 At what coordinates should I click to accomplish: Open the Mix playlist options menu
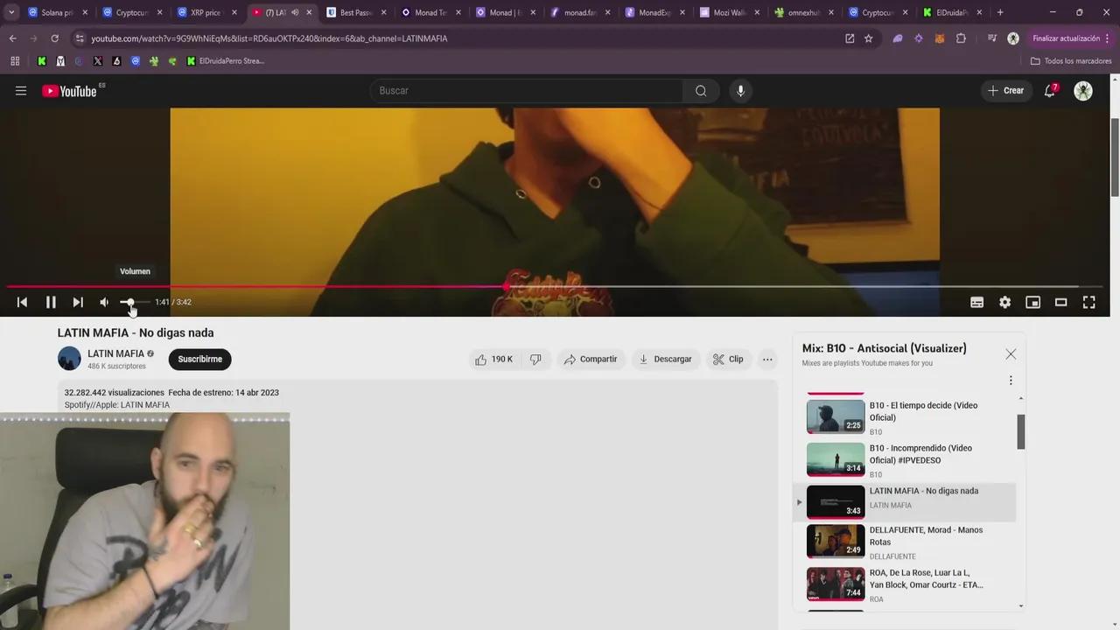pos(1011,381)
